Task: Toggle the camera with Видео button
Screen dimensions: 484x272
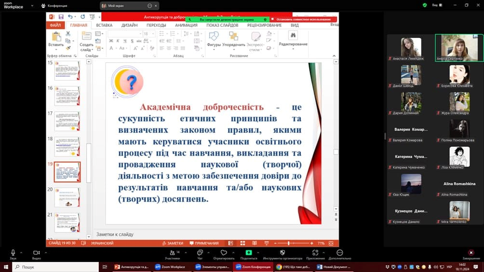Action: pyautogui.click(x=36, y=253)
